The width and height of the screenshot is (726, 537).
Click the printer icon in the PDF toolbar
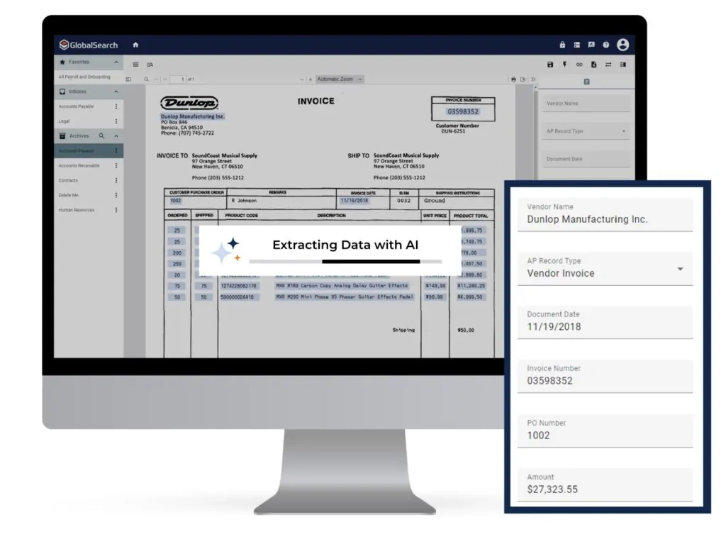(x=514, y=79)
